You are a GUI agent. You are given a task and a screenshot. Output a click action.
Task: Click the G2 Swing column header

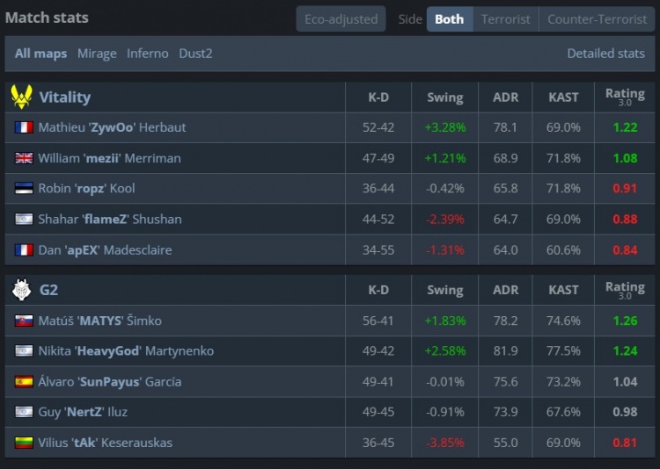click(444, 290)
